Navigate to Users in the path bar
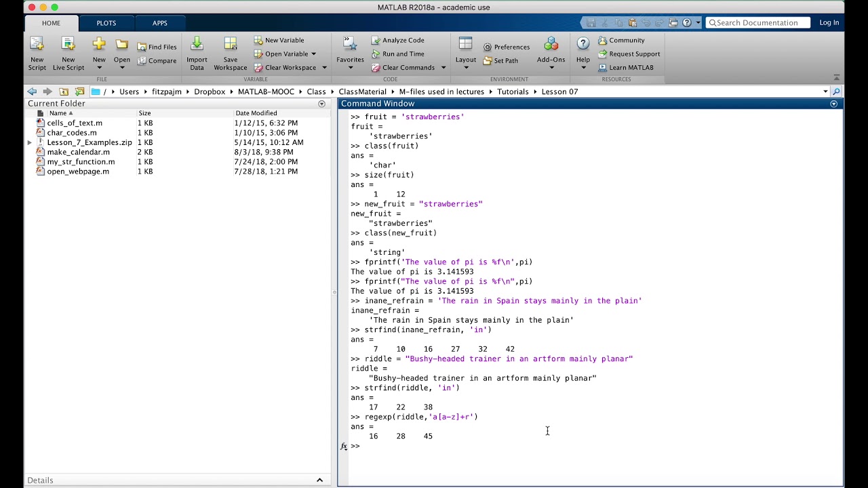 129,91
